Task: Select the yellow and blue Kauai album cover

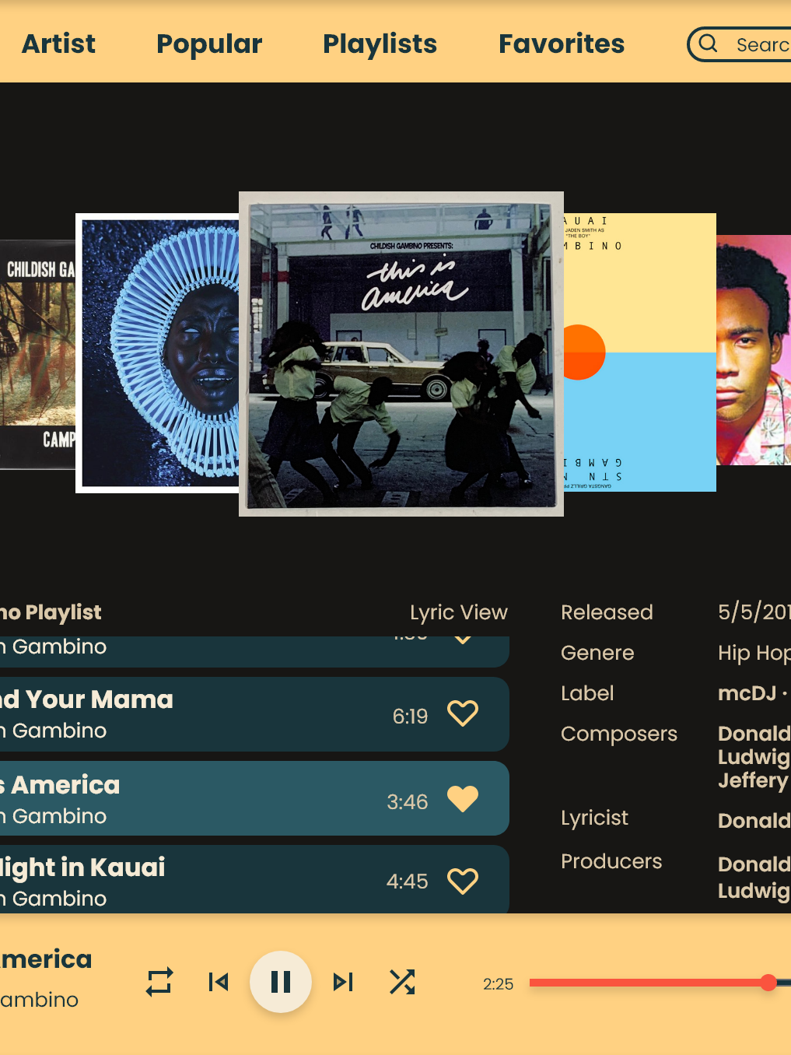Action: point(639,352)
